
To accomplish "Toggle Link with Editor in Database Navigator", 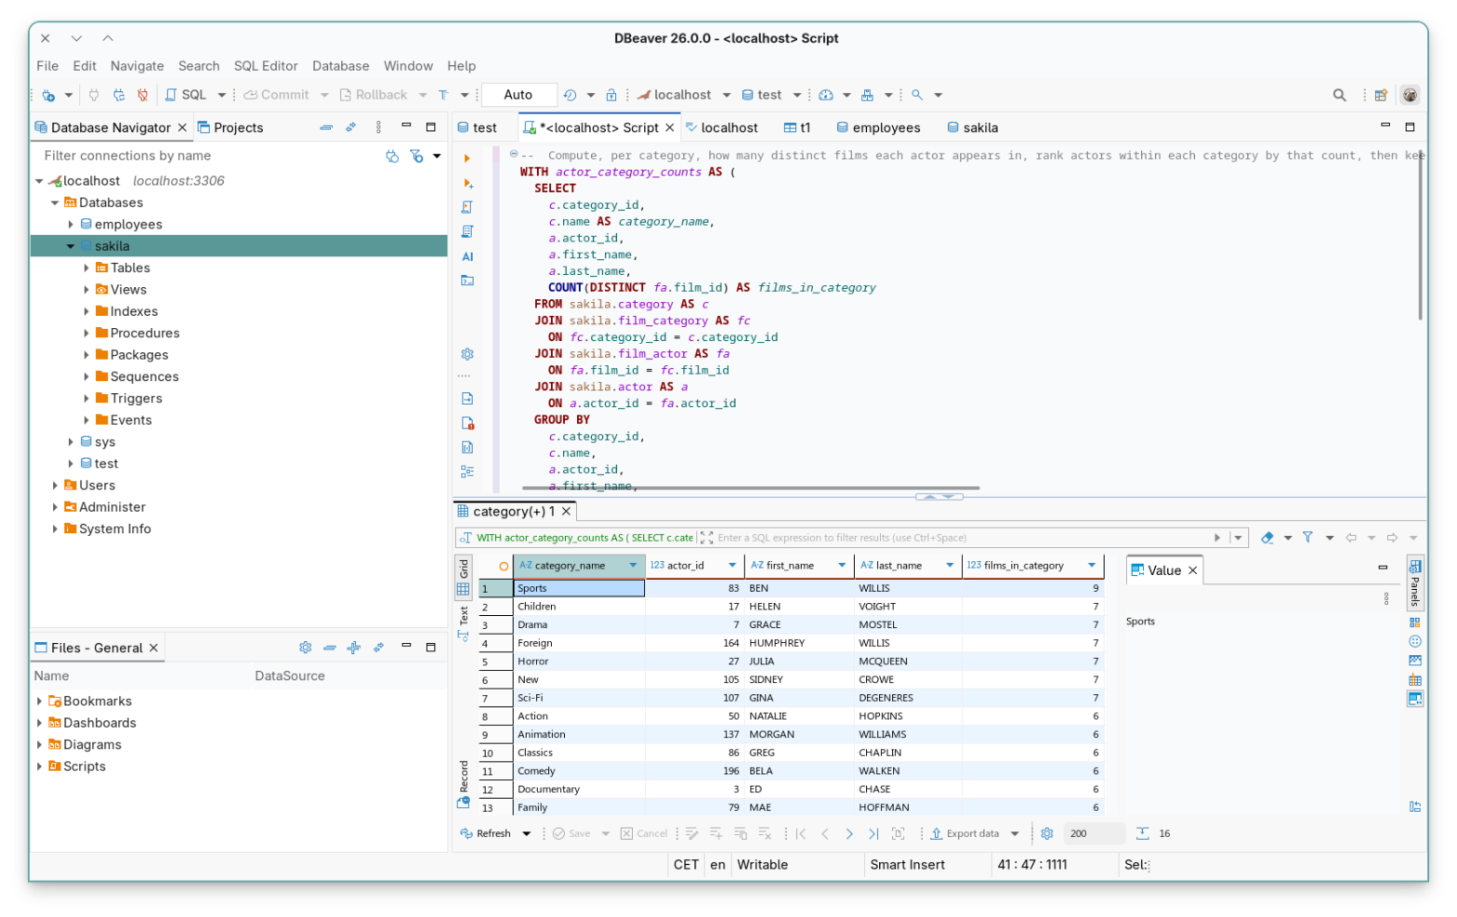I will pyautogui.click(x=350, y=127).
